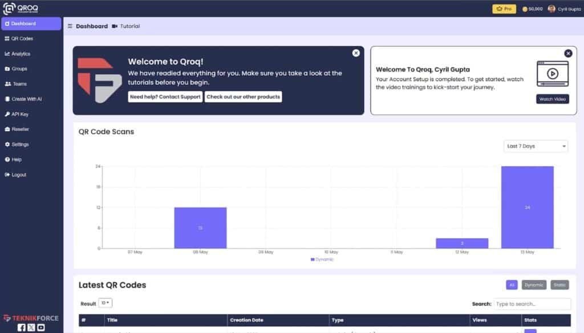Click the Type to search input field
584x333 pixels.
(x=532, y=304)
